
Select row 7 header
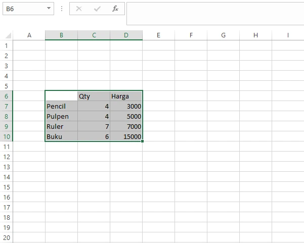tap(7, 106)
